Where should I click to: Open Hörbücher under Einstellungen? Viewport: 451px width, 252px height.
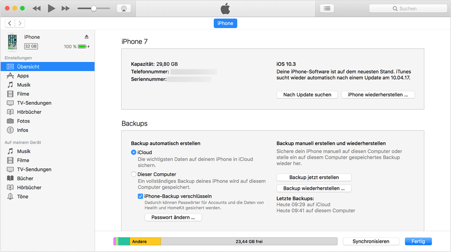48,112
